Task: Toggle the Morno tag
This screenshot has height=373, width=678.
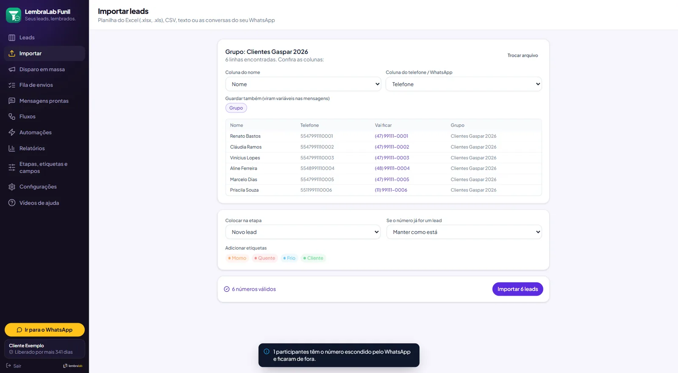Action: click(x=237, y=258)
